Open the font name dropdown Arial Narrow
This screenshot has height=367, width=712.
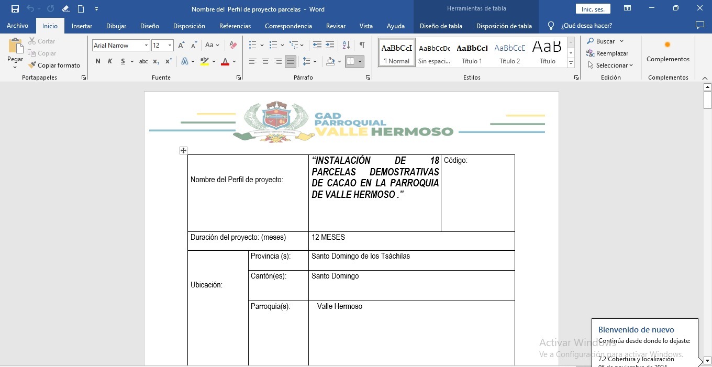(x=146, y=46)
